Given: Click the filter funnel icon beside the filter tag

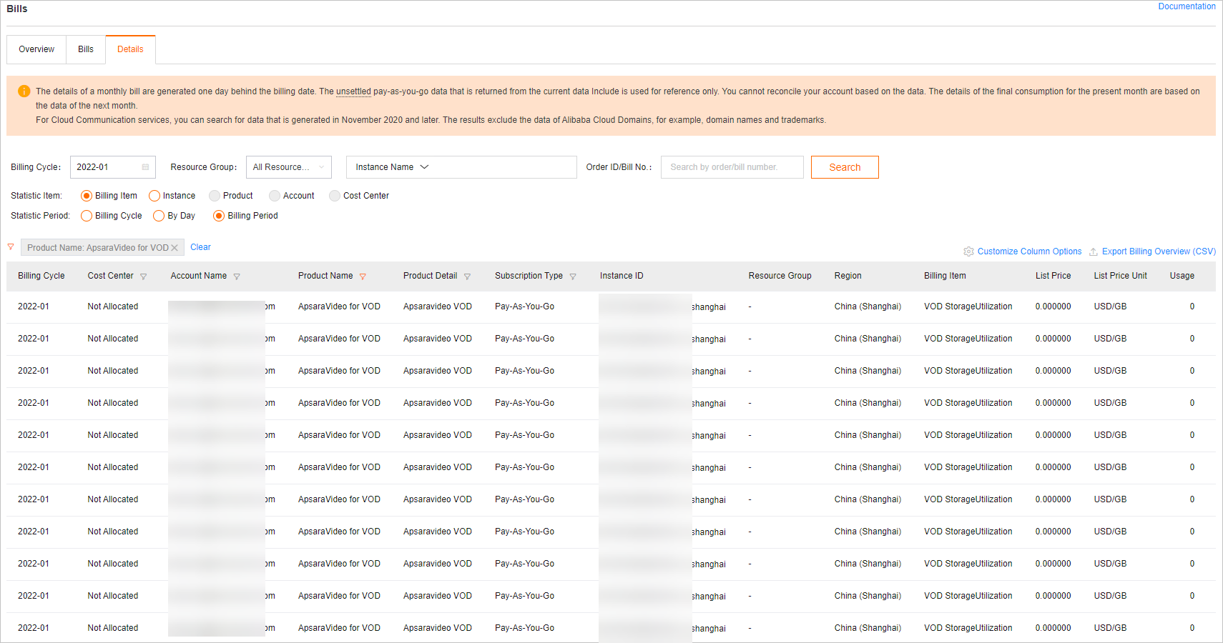Looking at the screenshot, I should tap(11, 247).
